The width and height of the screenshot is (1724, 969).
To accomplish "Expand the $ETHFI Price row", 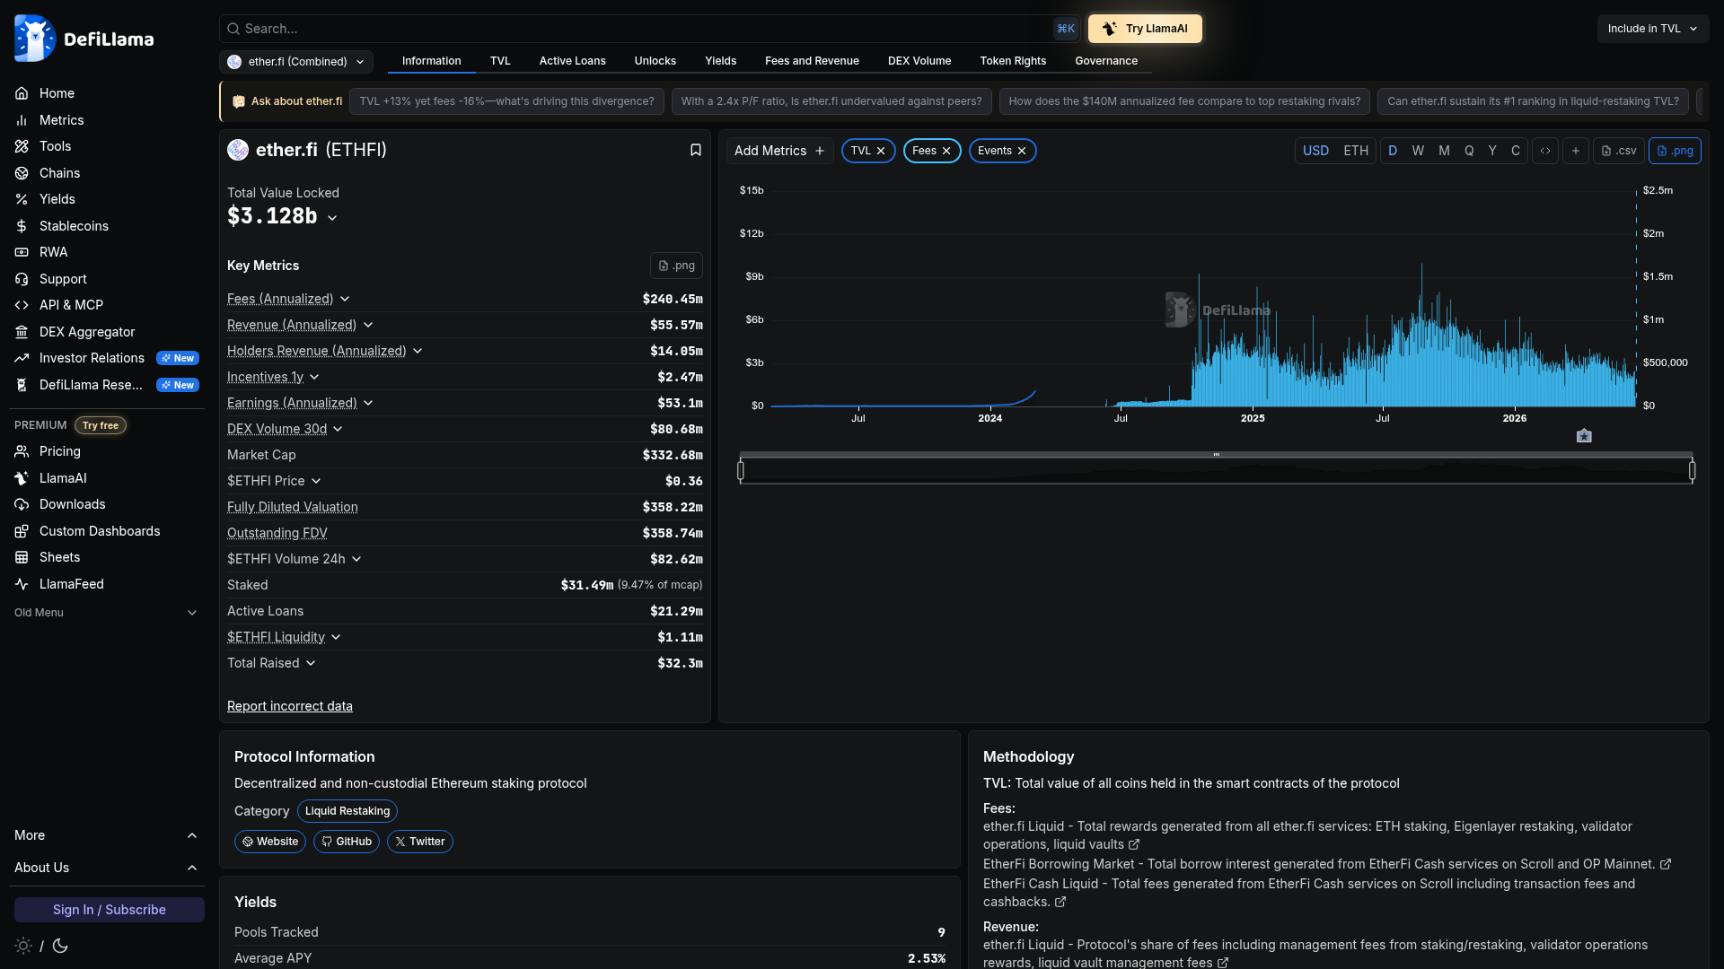I will coord(316,481).
